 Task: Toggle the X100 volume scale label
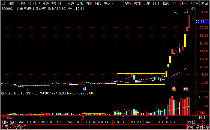(x=200, y=113)
